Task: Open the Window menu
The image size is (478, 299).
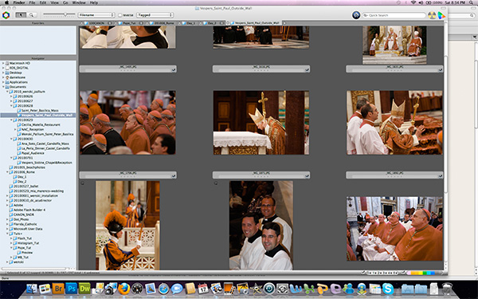Action: tap(79, 2)
